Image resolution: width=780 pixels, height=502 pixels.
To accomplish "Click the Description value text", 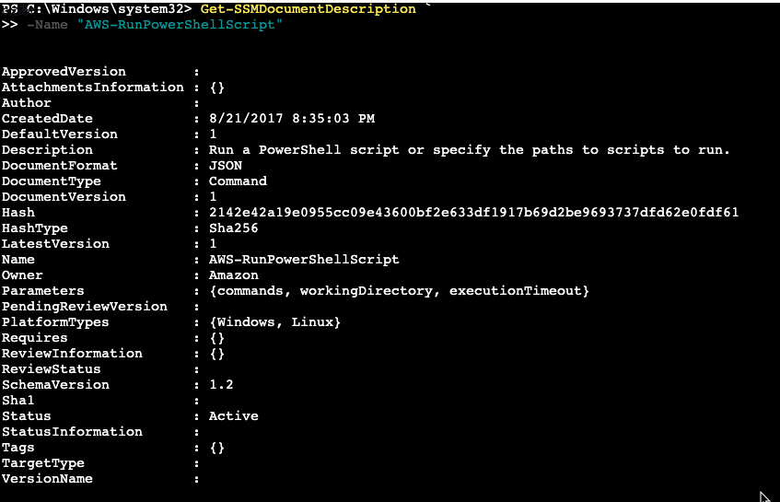I will pos(469,150).
